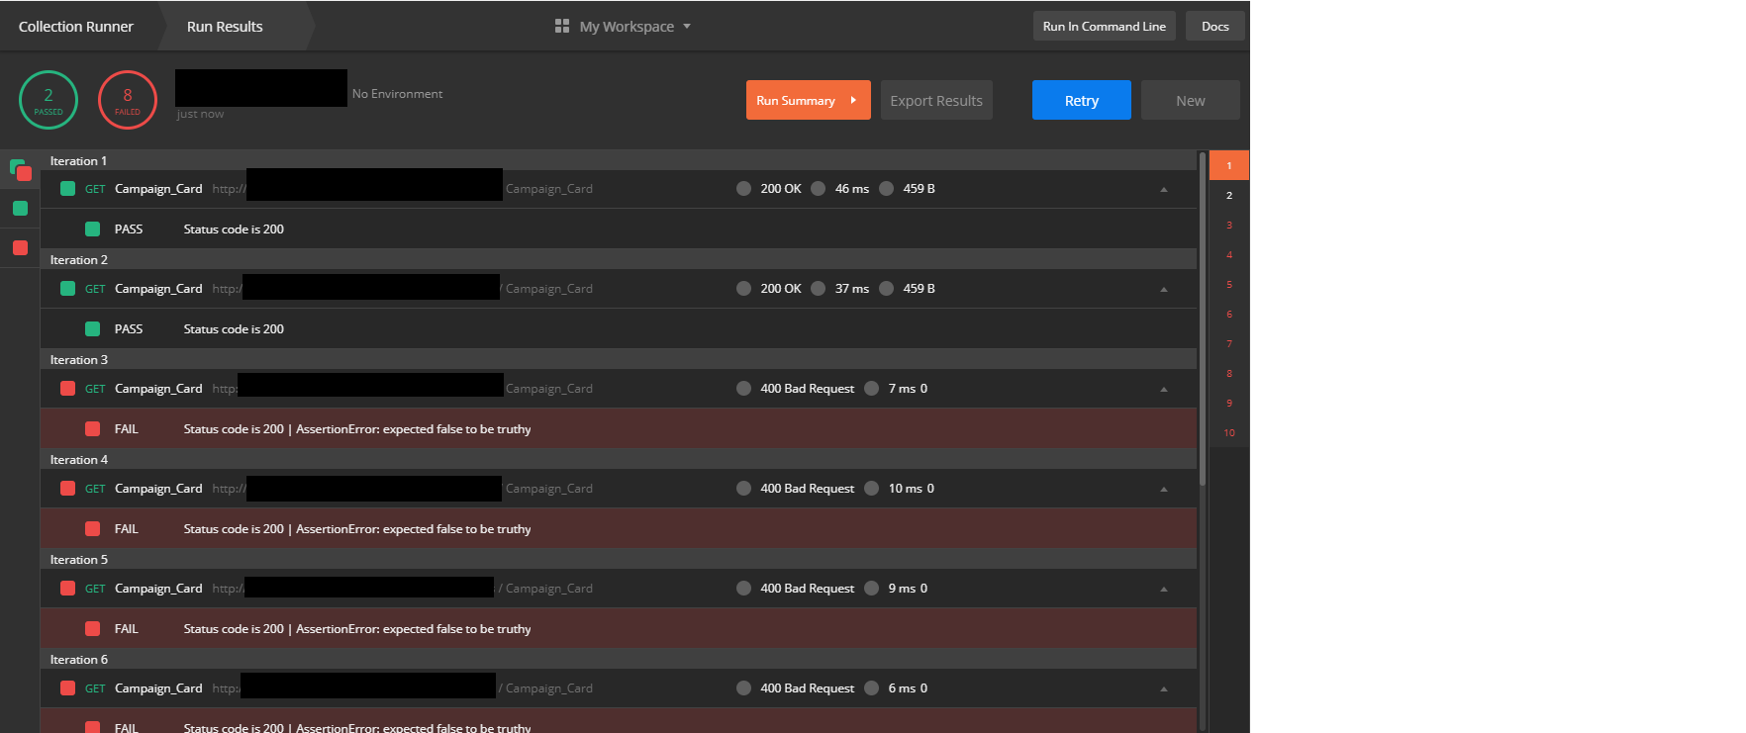Click the Campaign_Card request name in Iteration 4

tap(158, 488)
